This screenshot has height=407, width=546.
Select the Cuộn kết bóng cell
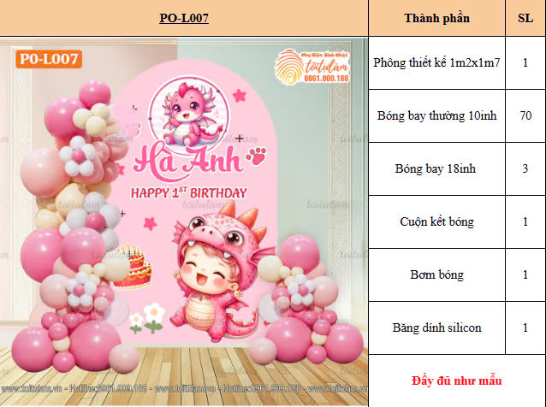pos(436,222)
